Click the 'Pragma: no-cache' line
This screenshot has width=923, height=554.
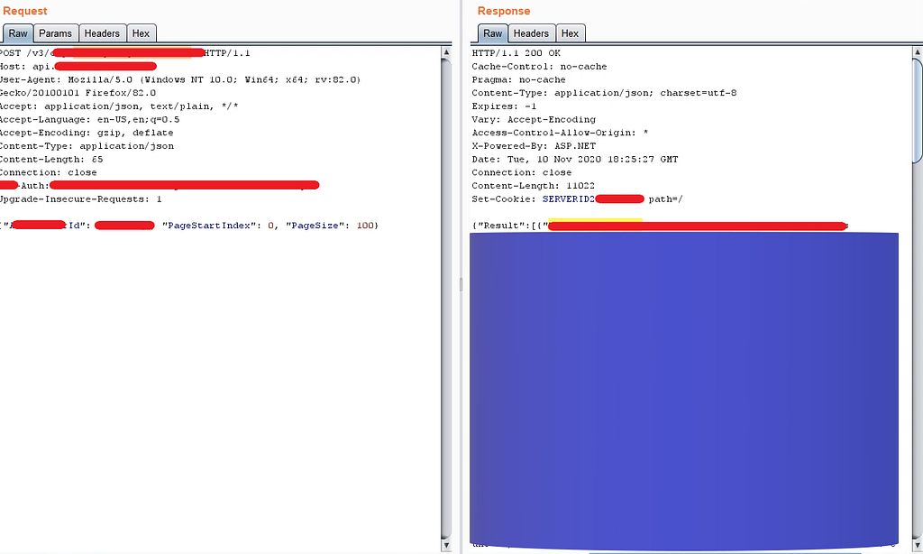pyautogui.click(x=518, y=79)
